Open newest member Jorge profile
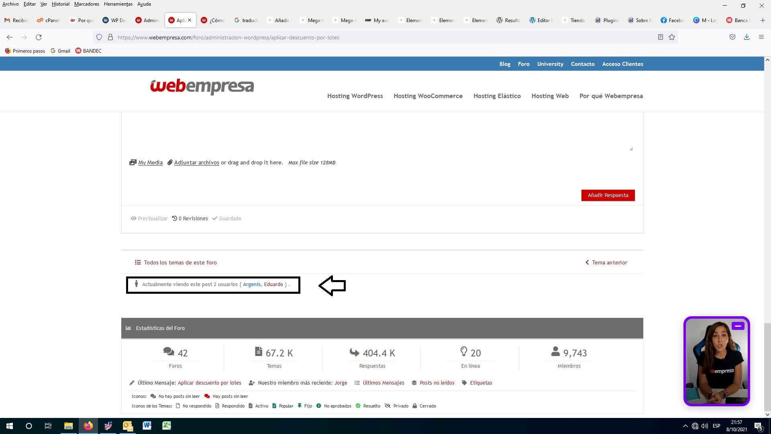 341,383
